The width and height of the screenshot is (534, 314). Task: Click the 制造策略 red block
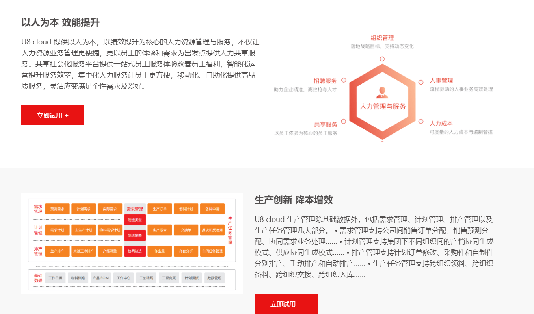[x=135, y=235]
